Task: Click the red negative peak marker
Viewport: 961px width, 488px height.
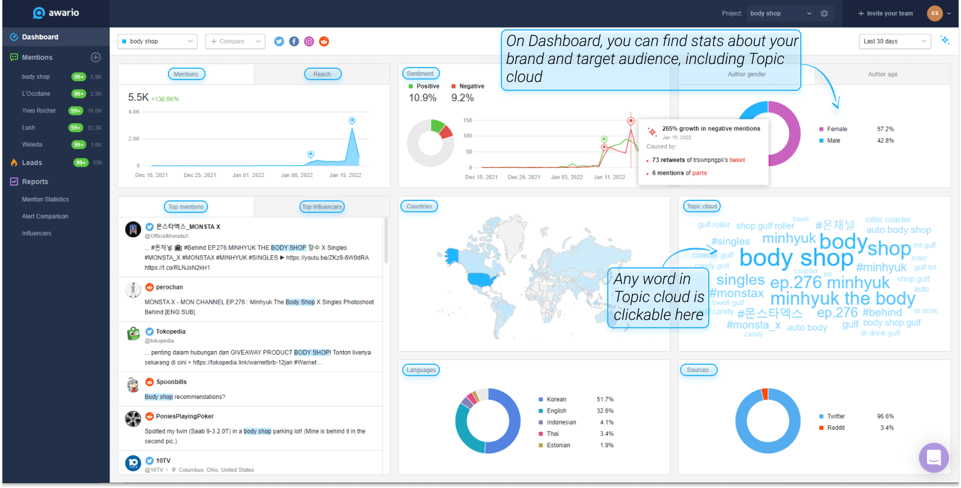Action: click(x=631, y=121)
